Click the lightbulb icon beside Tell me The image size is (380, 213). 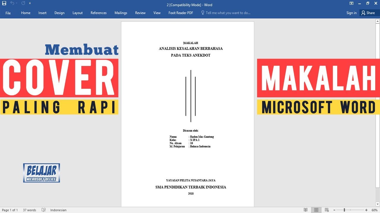pos(203,13)
